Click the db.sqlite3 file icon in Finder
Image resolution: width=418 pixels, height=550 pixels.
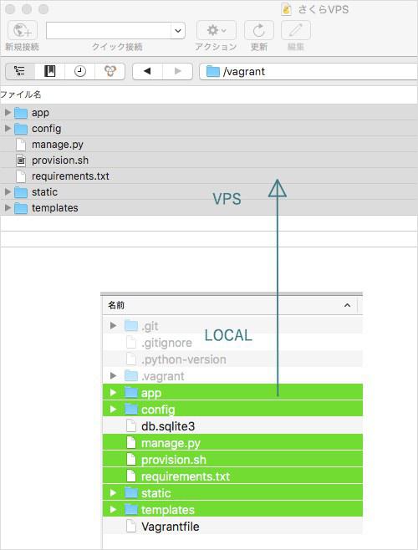(x=131, y=425)
